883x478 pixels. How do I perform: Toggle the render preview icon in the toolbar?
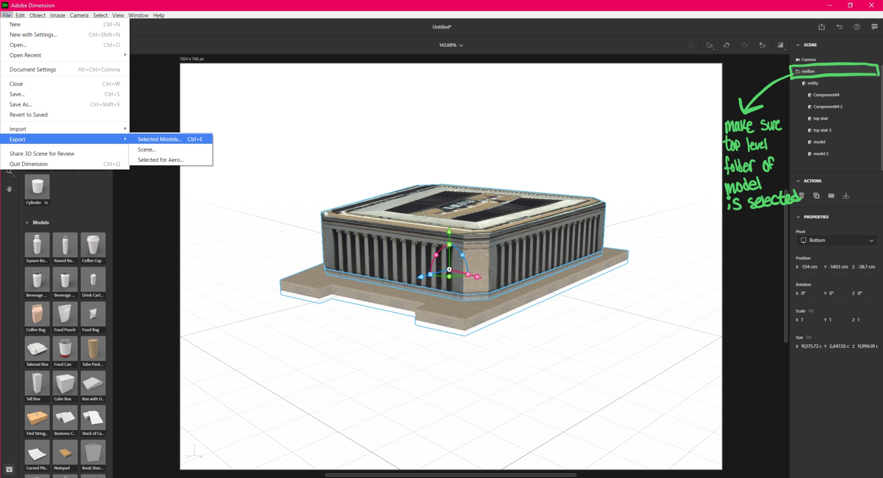click(780, 45)
